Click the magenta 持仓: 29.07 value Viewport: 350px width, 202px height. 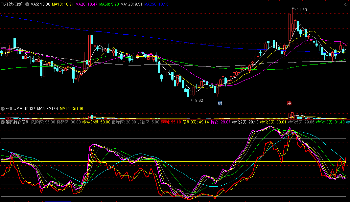click(221, 122)
